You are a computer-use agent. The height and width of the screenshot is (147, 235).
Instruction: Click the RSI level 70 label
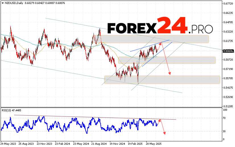point(224,118)
